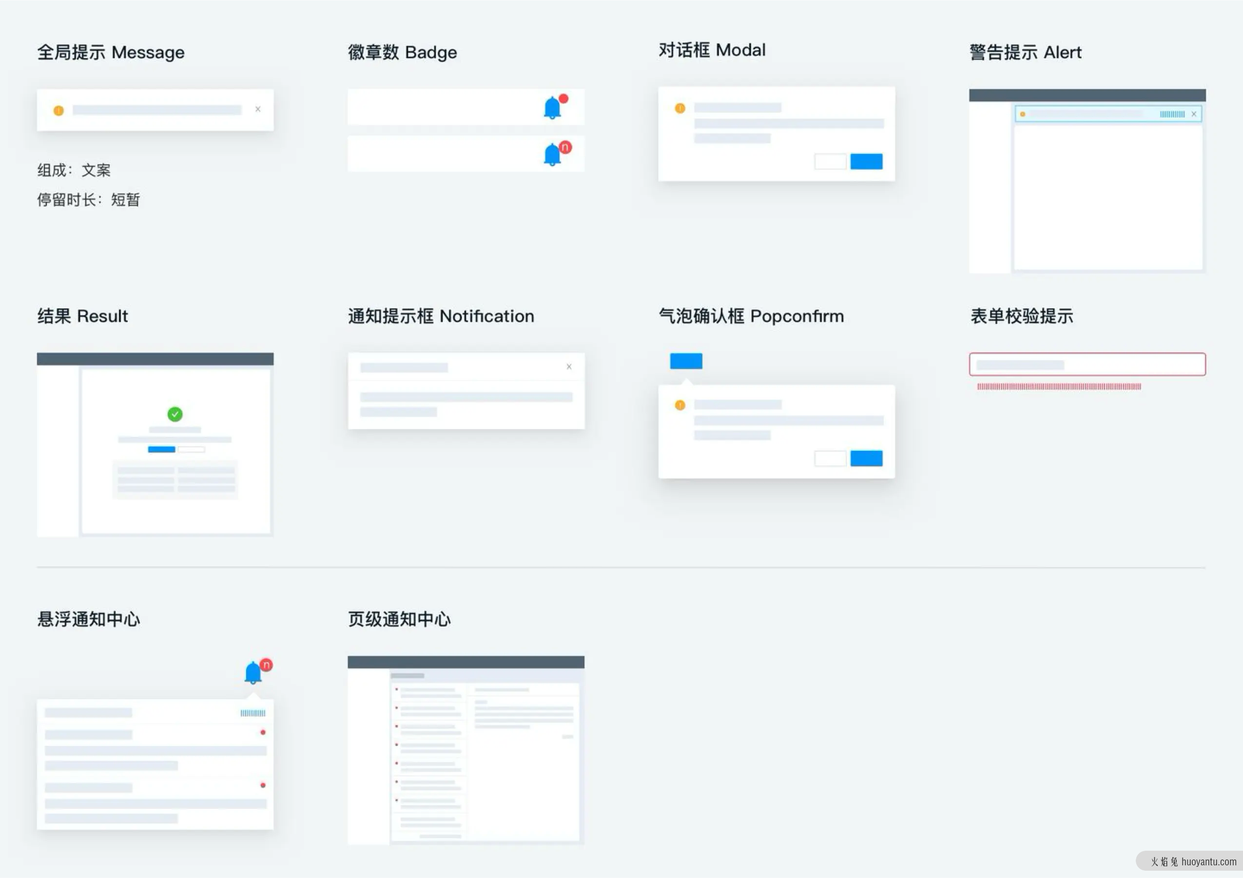Click the blue link text in Alert banner
This screenshot has height=878, width=1243.
click(x=1172, y=114)
